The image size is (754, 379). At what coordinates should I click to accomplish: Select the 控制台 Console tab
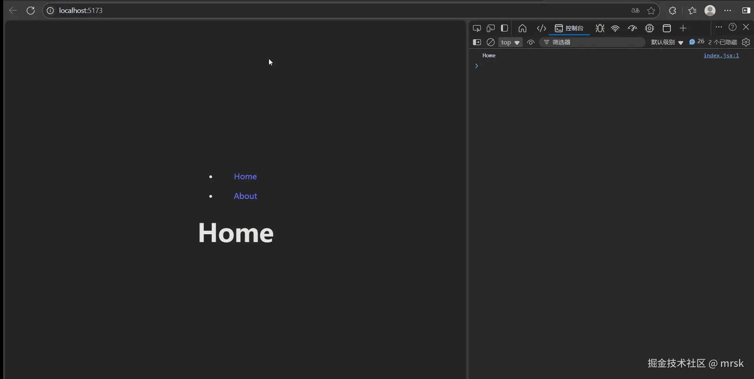[x=569, y=28]
